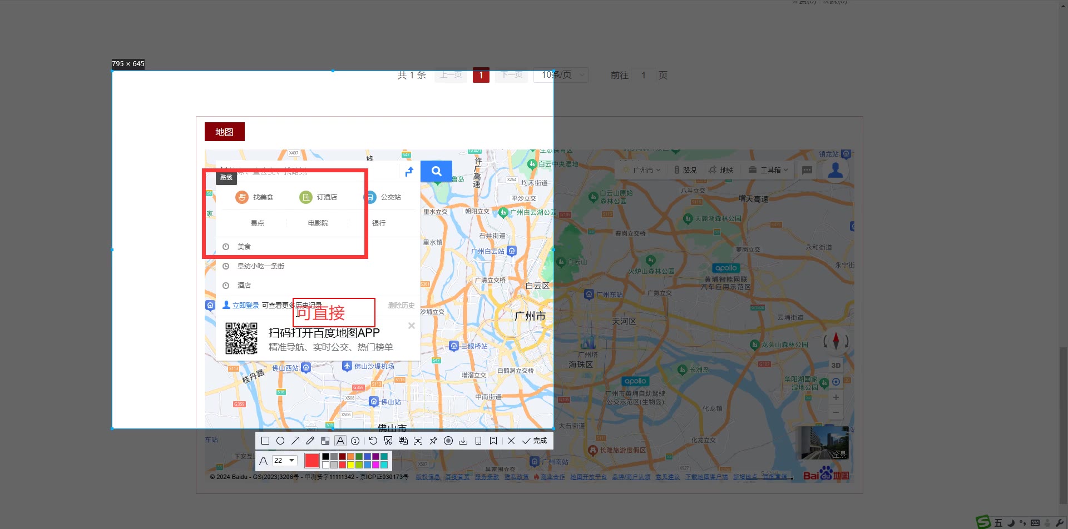
Task: Click the 前往 page number input
Action: [x=644, y=75]
